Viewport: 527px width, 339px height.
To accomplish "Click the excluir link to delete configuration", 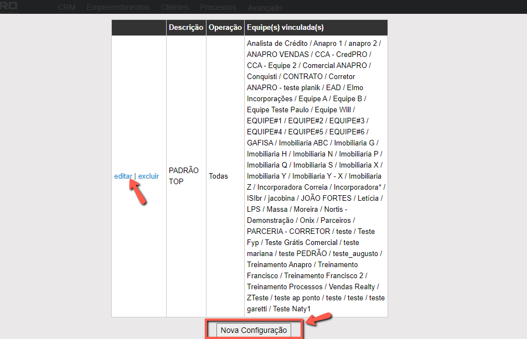I will pyautogui.click(x=148, y=176).
